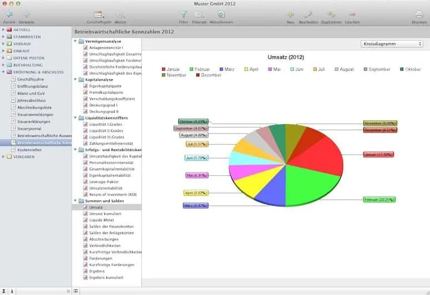Click the chart icon beside Leverage-Faktor
Image resolution: width=430 pixels, height=295 pixels.
click(85, 182)
